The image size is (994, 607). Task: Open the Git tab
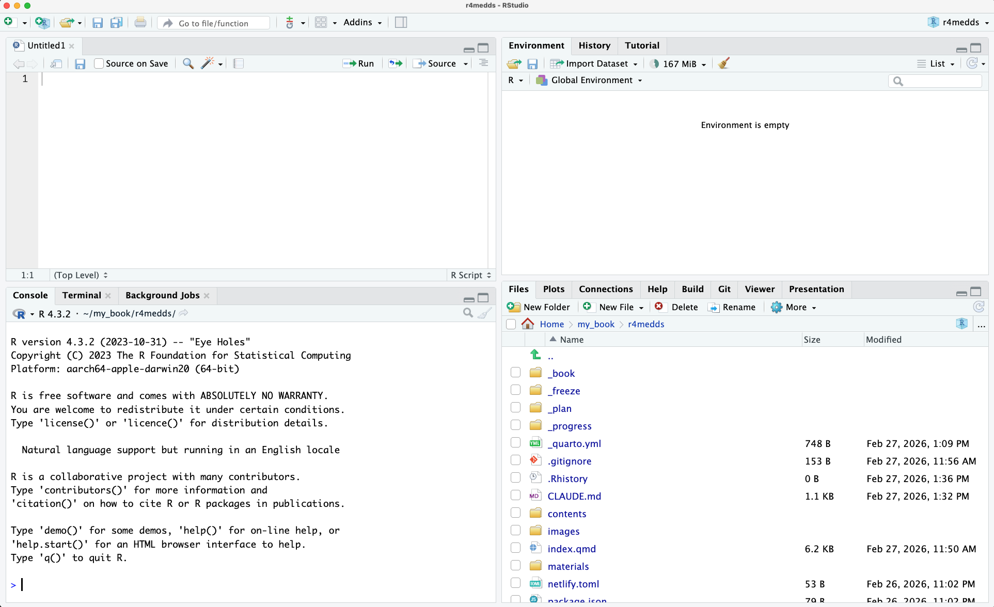click(724, 289)
